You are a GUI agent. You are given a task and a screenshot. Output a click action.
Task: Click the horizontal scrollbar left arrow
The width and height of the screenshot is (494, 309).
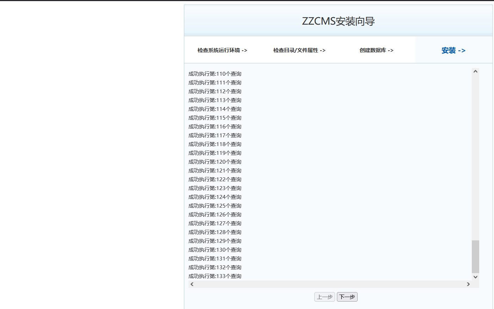coord(192,284)
